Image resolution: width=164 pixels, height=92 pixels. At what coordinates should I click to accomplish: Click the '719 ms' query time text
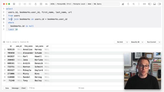(32, 88)
